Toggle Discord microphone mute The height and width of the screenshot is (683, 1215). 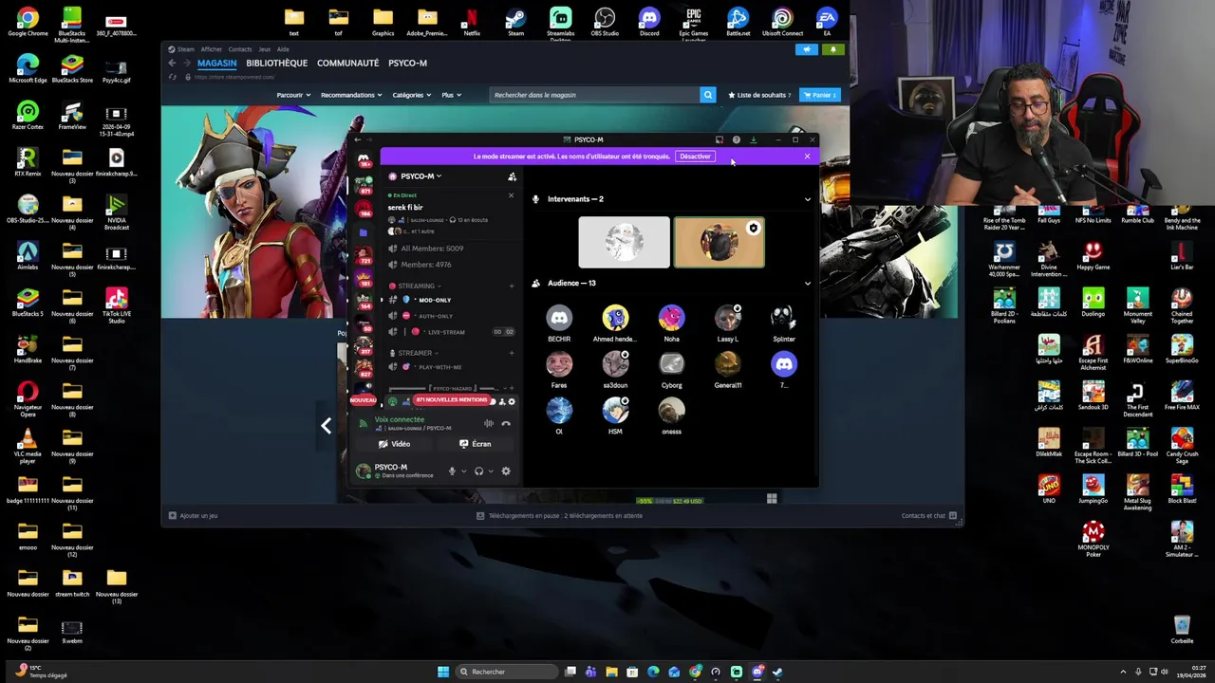452,471
